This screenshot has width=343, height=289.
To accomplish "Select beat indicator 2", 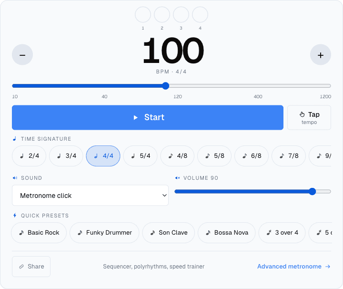I will (x=162, y=14).
